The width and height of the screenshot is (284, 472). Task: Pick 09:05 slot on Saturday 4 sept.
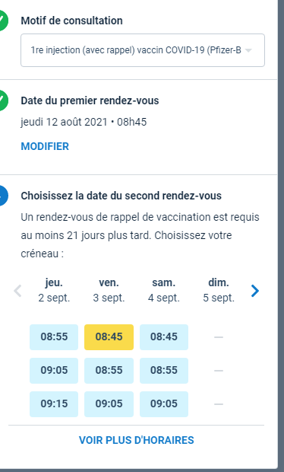click(x=164, y=403)
